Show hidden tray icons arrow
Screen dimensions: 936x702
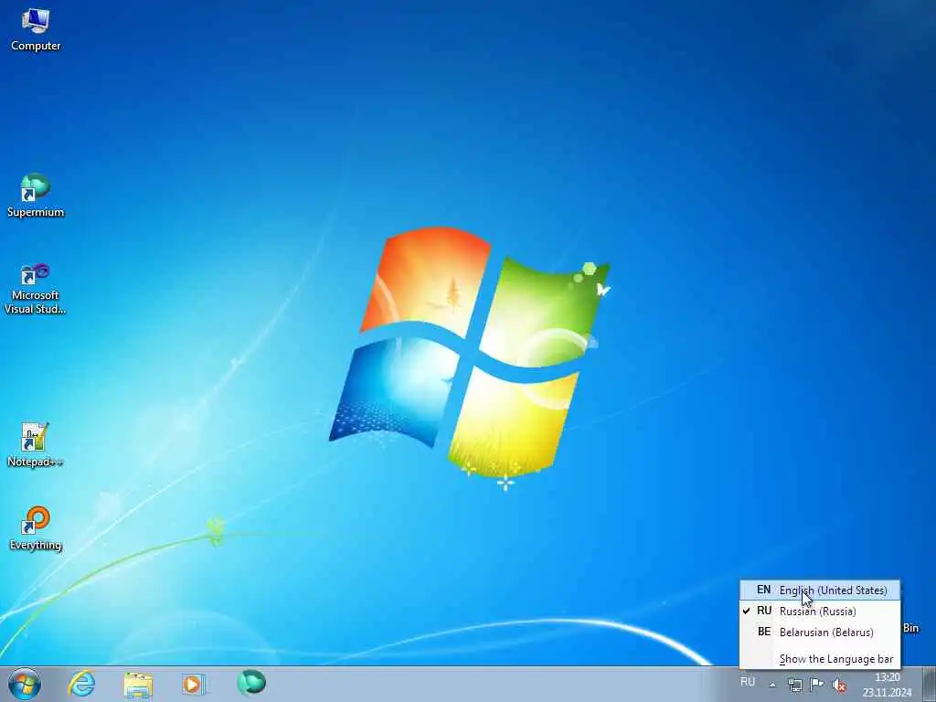(772, 685)
